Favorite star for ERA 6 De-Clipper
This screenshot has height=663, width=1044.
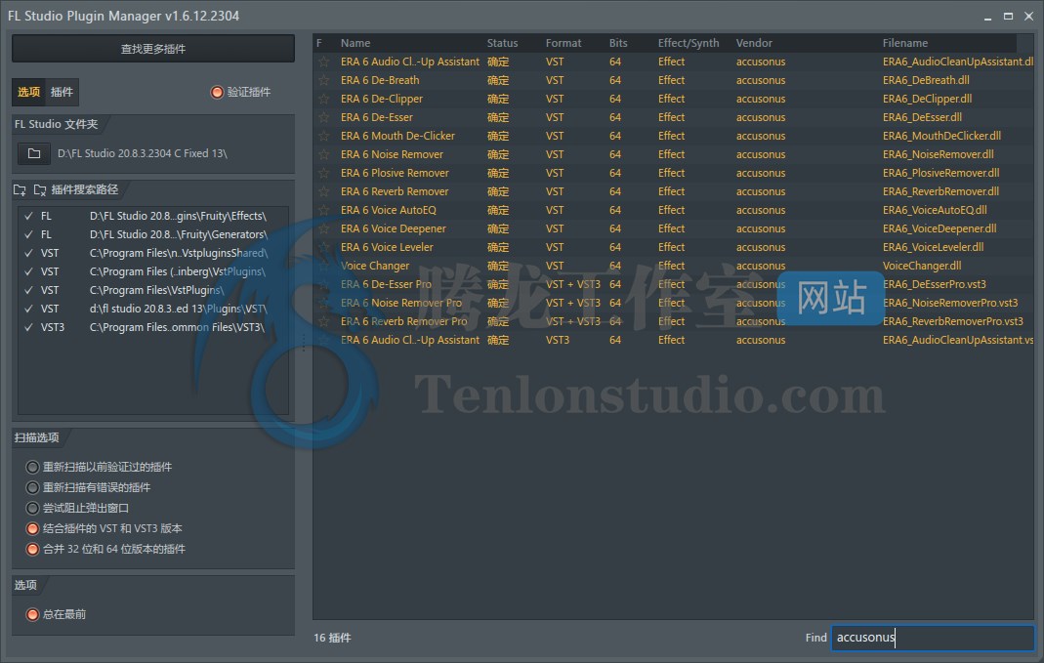323,100
